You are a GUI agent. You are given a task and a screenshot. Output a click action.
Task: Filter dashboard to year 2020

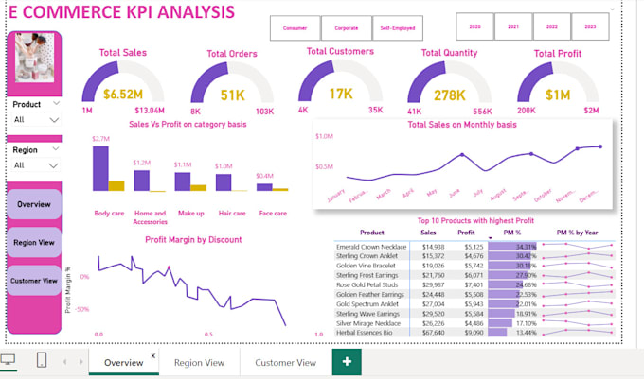click(474, 26)
